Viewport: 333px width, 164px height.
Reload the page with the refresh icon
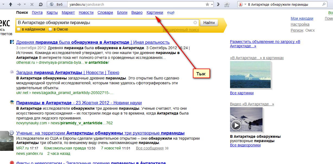pos(41,4)
